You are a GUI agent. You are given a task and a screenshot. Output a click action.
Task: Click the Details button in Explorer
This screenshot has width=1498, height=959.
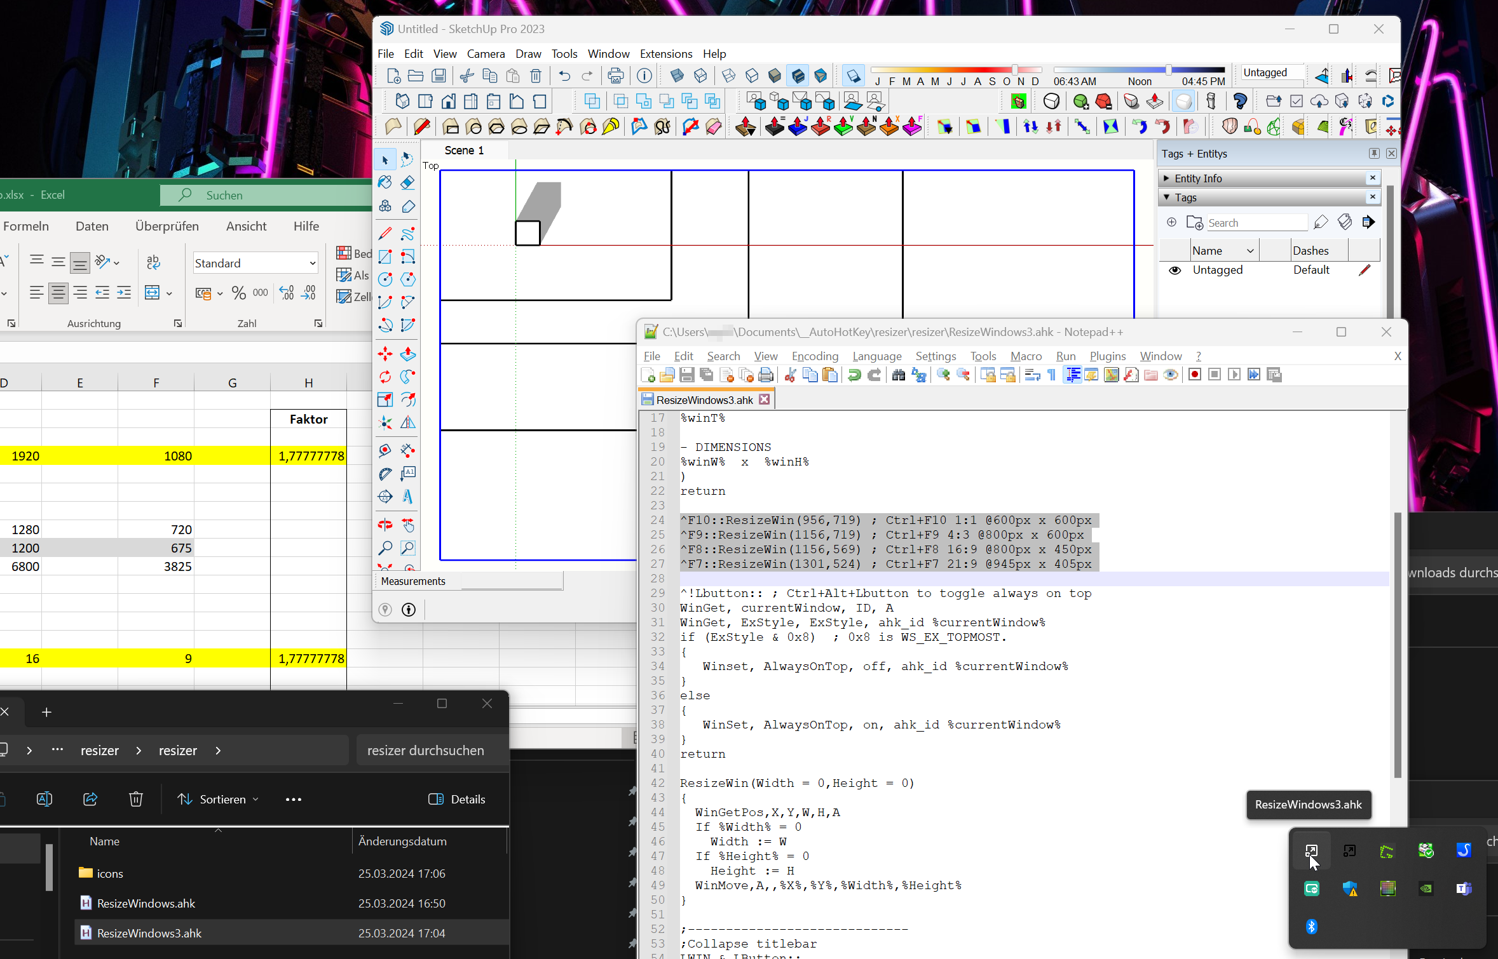(x=457, y=799)
